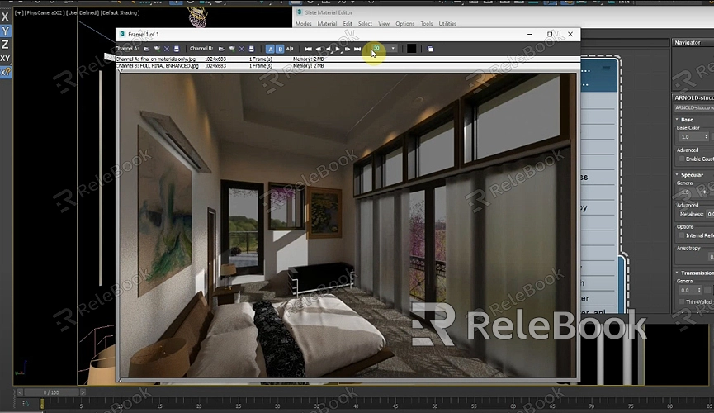
Task: Open the Select menu
Action: point(365,24)
